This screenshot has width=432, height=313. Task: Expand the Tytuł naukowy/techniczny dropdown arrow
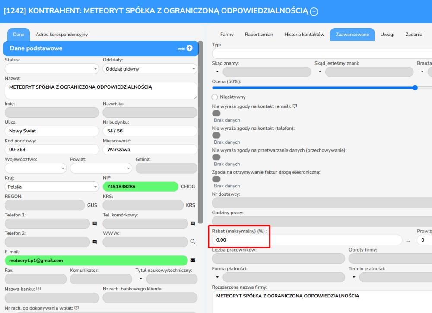click(141, 279)
